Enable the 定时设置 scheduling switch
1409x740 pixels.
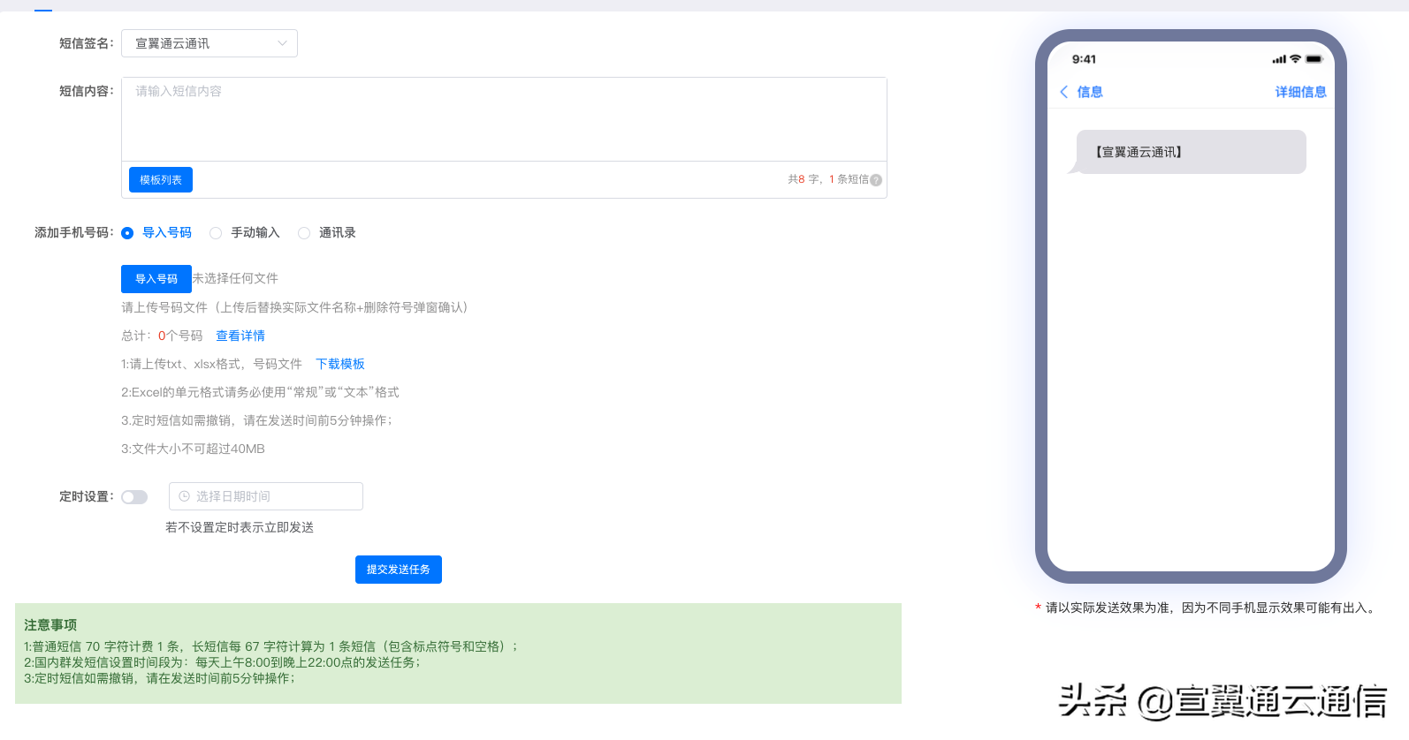tap(134, 496)
